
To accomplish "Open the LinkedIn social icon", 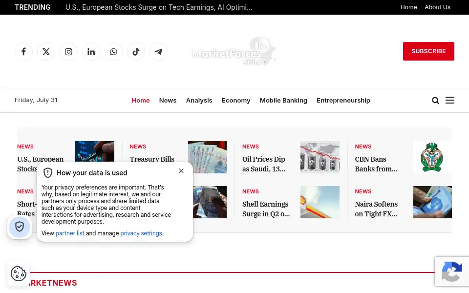I will pos(91,52).
